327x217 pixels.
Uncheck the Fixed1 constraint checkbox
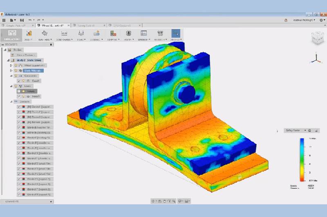coord(19,81)
